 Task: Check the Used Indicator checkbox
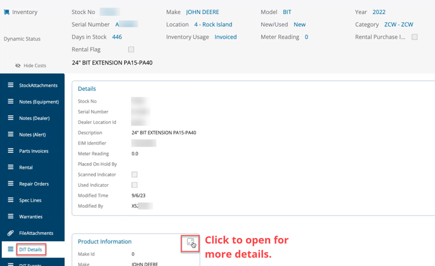point(134,185)
